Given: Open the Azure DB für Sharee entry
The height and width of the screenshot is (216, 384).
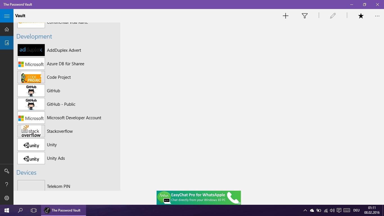Looking at the screenshot, I should click(65, 64).
